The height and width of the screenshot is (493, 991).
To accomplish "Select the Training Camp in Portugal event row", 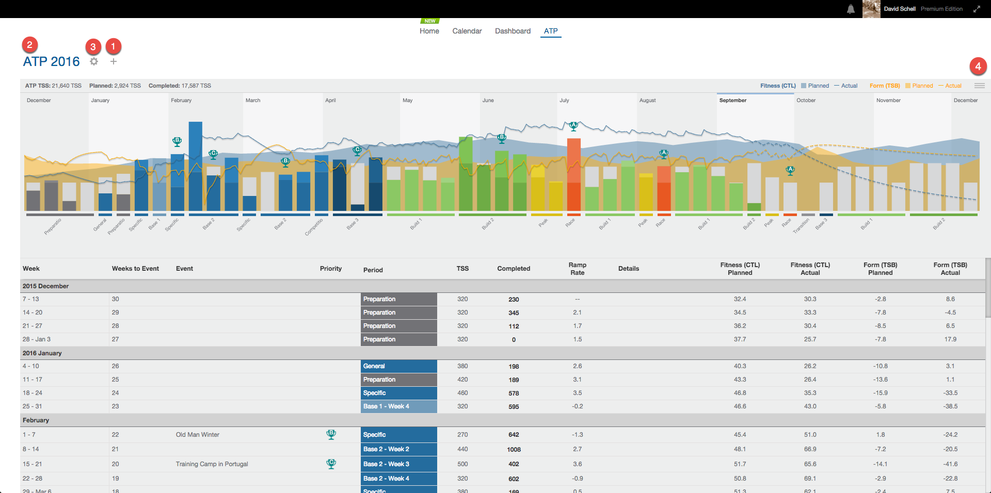I will tap(211, 464).
